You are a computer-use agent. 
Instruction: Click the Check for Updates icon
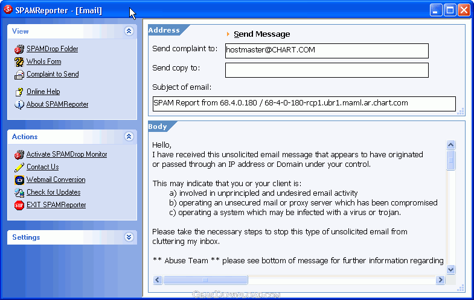19,192
